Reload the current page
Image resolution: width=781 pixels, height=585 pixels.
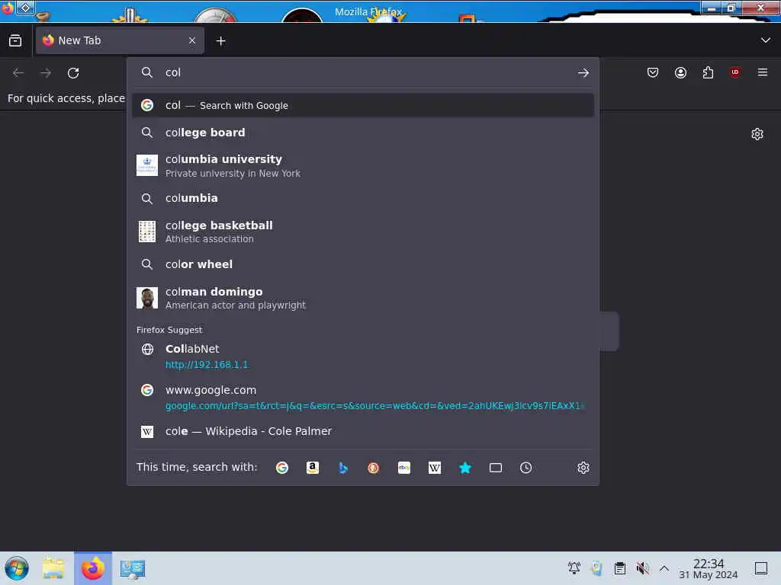point(73,73)
